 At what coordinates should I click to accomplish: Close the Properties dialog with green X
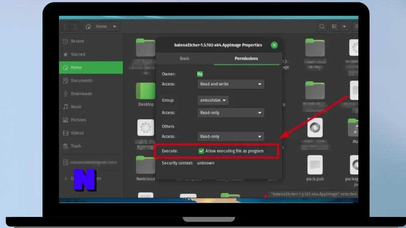click(274, 45)
